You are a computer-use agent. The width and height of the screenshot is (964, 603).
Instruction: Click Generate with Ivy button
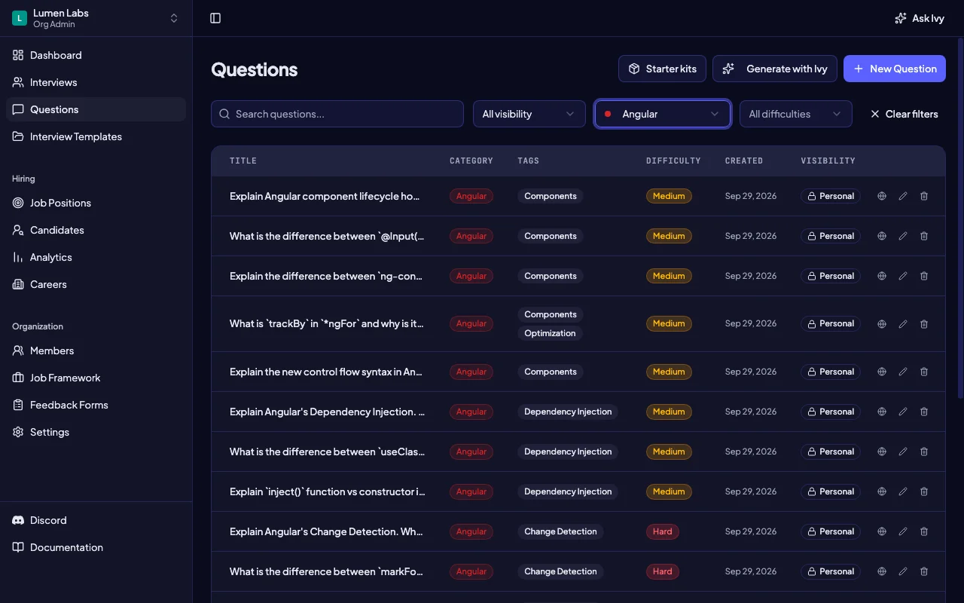click(x=775, y=69)
